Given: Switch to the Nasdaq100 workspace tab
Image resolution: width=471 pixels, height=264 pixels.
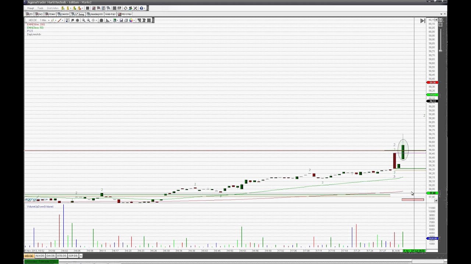Looking at the screenshot, I should pos(95,14).
